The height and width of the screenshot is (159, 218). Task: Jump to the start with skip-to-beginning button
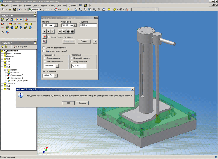coord(60,32)
